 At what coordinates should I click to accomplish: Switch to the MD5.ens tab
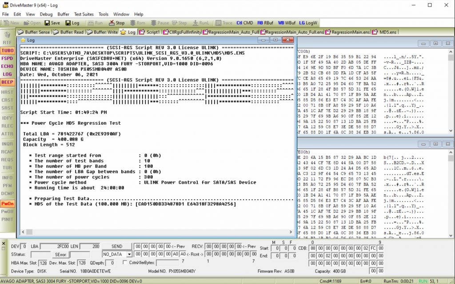pyautogui.click(x=389, y=32)
